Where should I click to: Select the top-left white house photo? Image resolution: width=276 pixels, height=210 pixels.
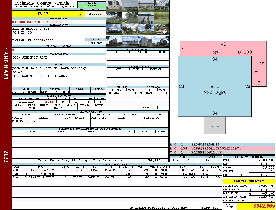(x=114, y=6)
